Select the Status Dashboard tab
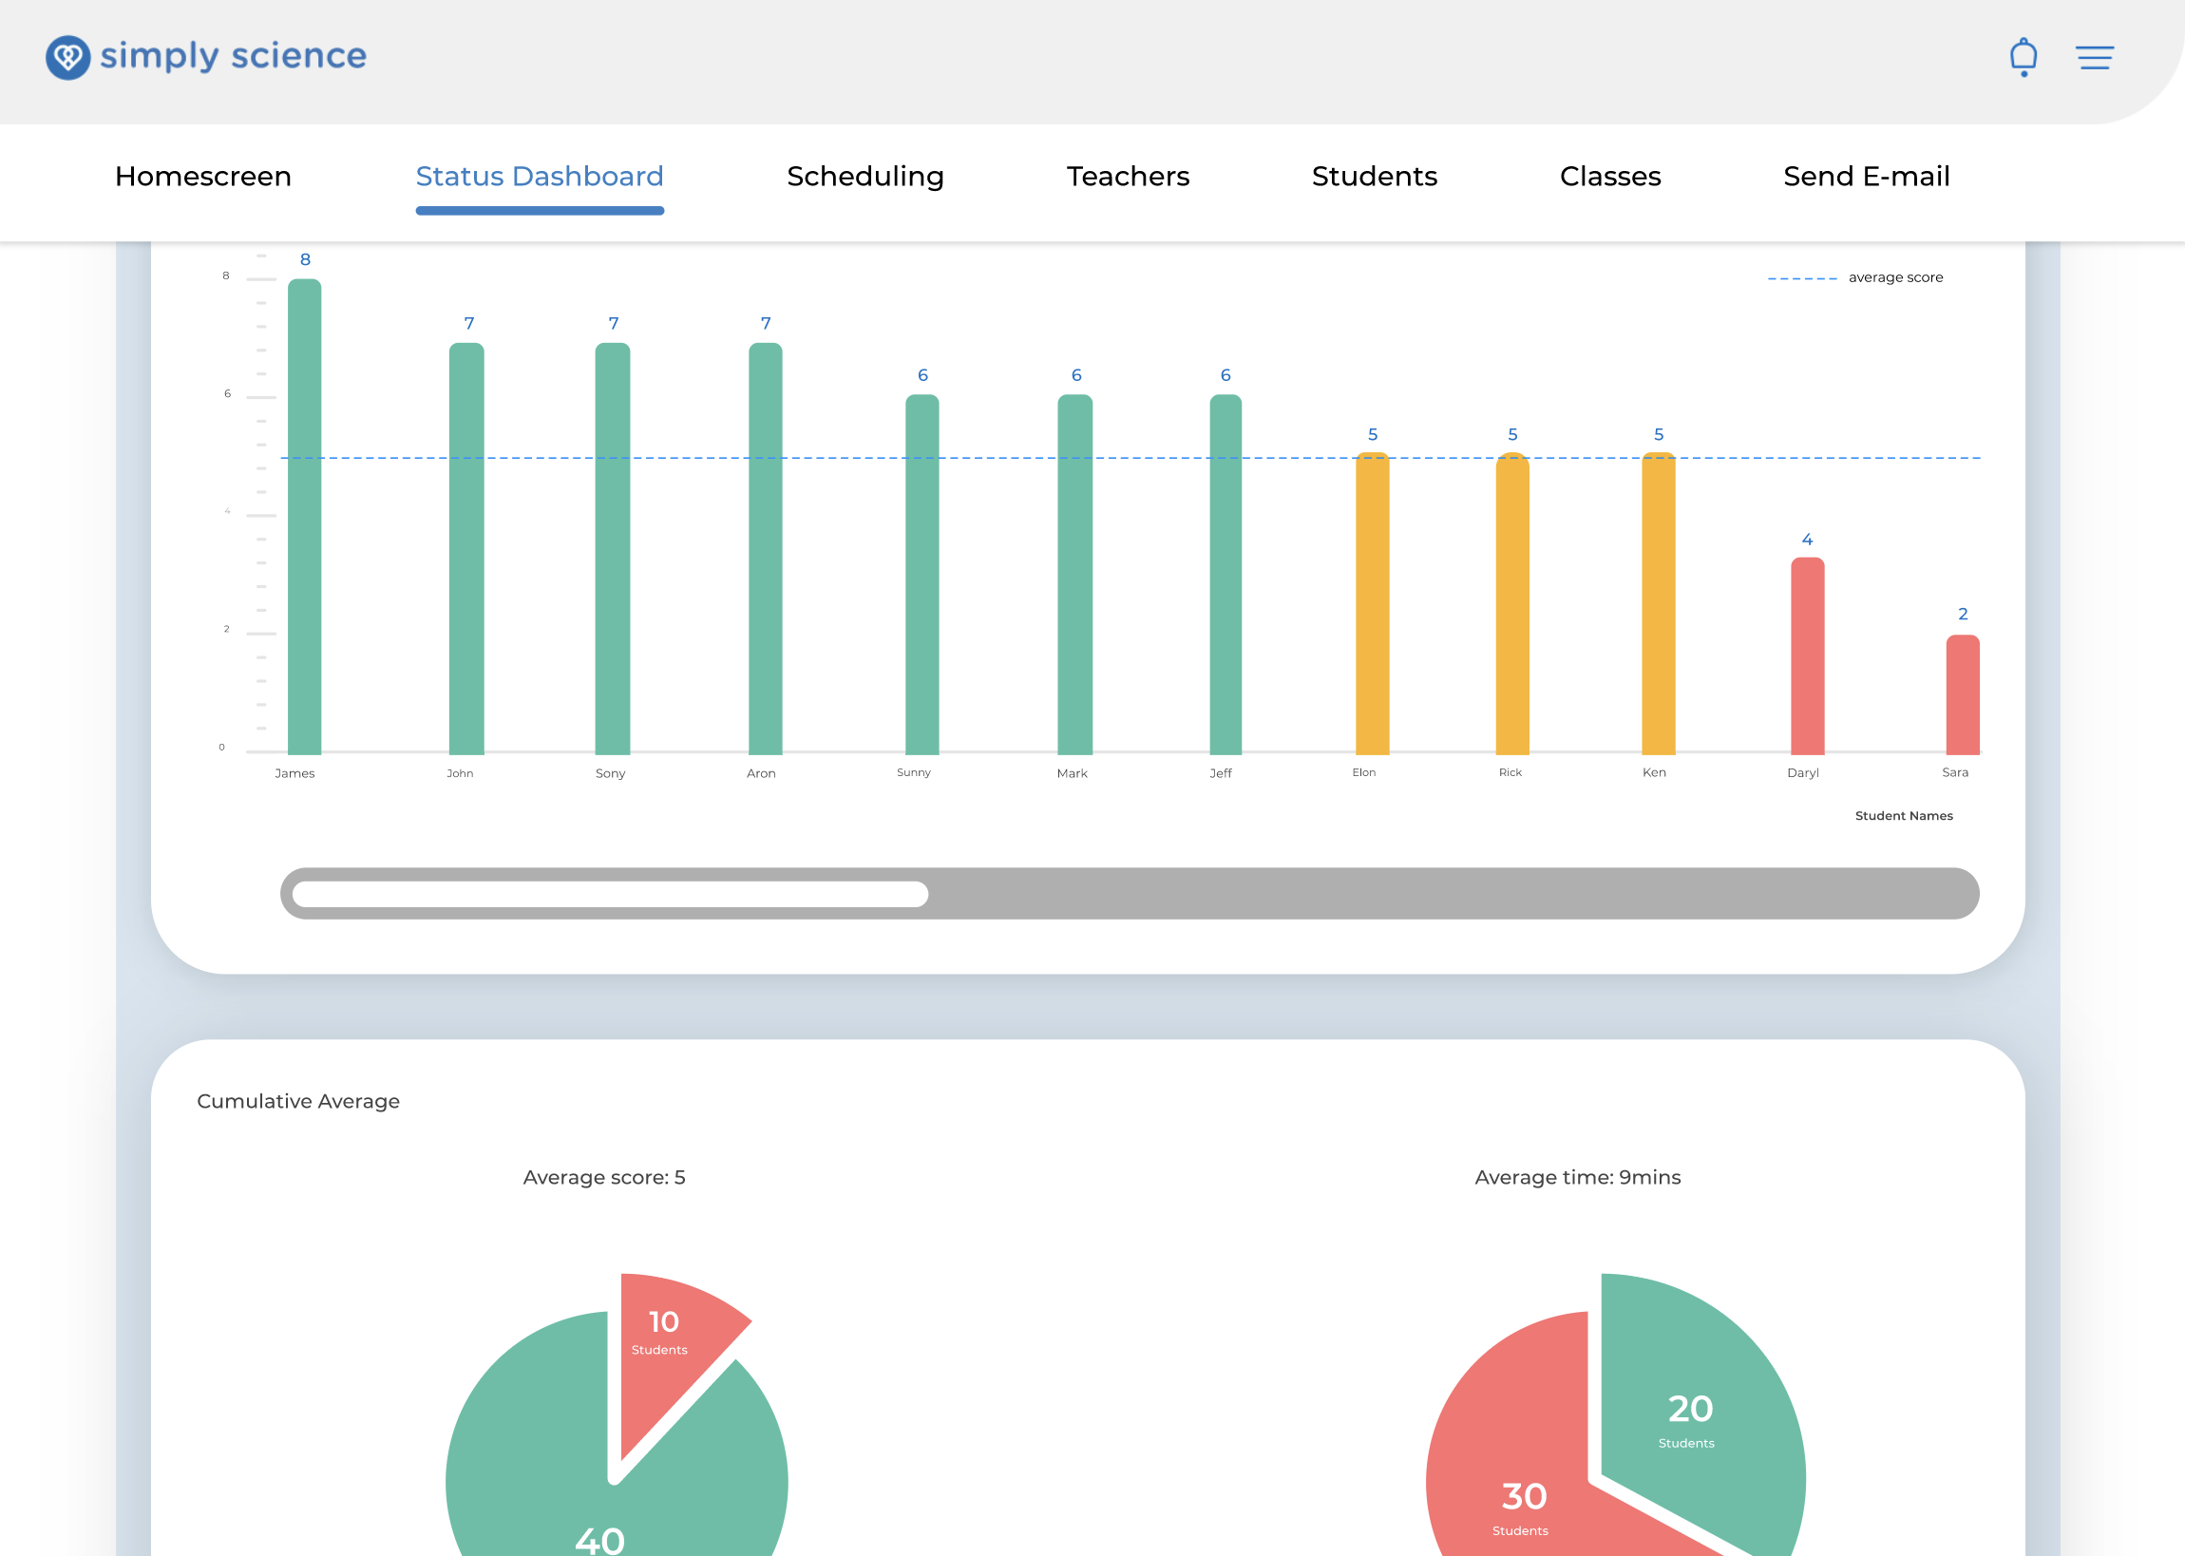The width and height of the screenshot is (2185, 1556). [x=540, y=177]
